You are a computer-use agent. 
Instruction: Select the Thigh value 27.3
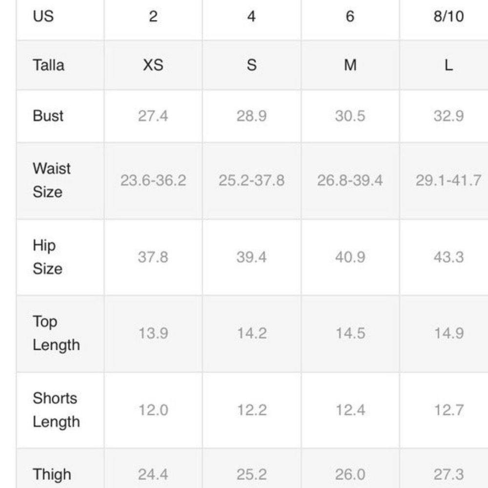pyautogui.click(x=449, y=474)
